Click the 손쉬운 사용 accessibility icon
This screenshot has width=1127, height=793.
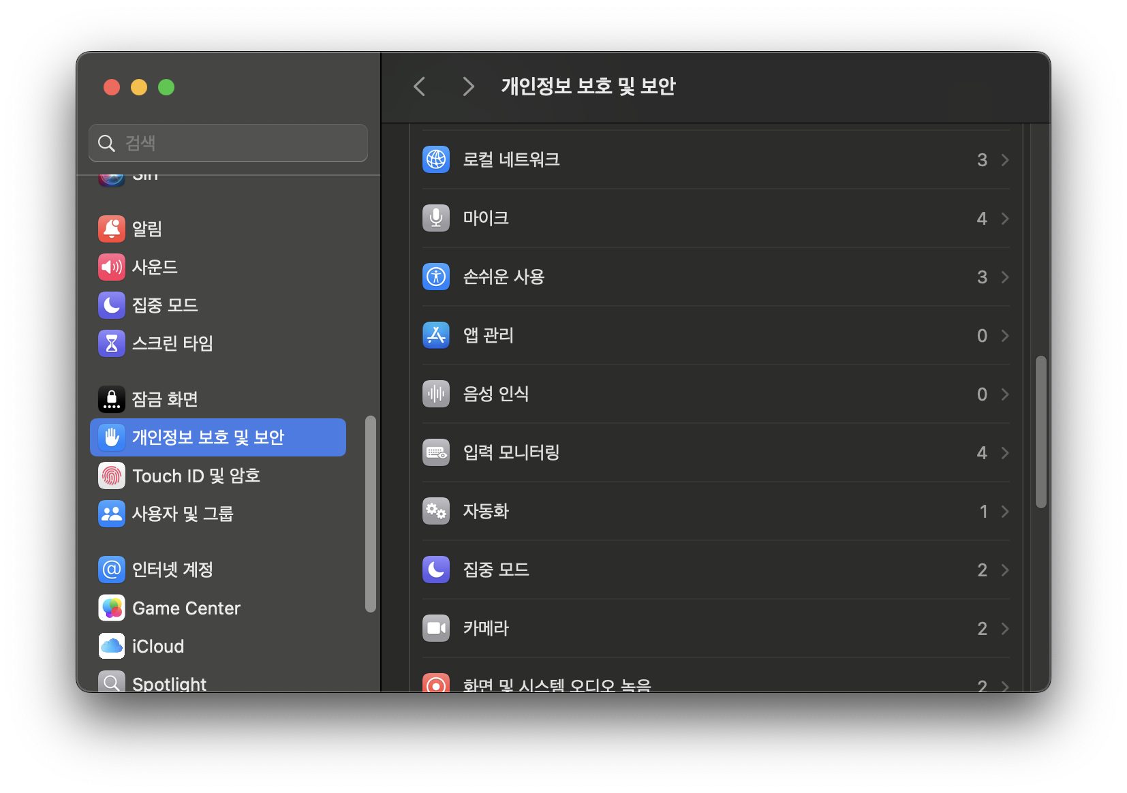[436, 277]
